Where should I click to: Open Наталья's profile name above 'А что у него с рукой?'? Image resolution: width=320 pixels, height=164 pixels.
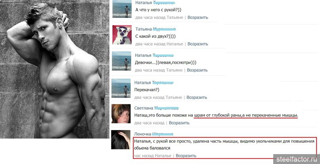pos(155,3)
